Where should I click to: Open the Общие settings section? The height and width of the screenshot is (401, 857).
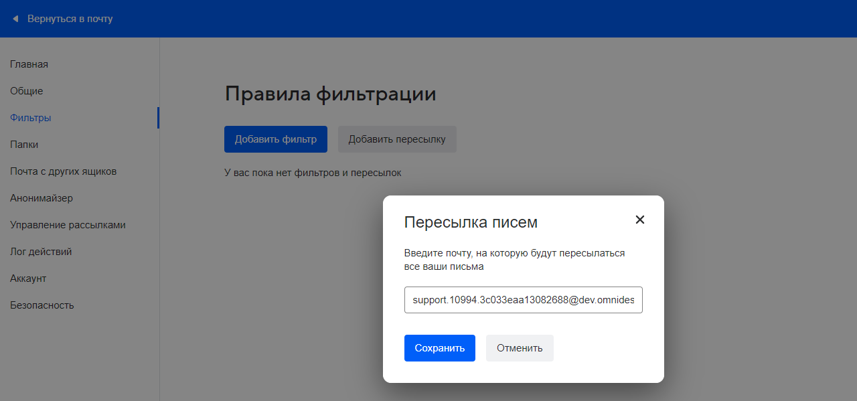click(26, 90)
